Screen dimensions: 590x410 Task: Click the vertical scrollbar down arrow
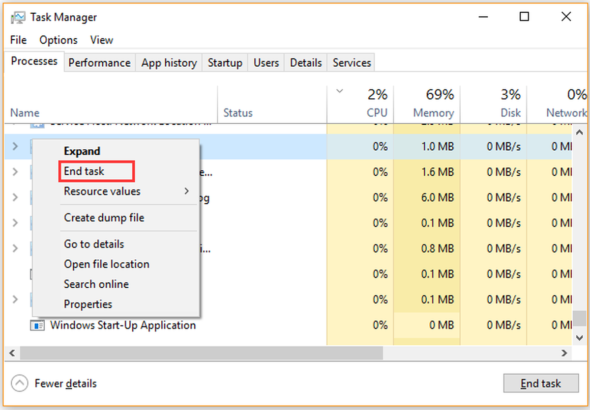pos(580,338)
